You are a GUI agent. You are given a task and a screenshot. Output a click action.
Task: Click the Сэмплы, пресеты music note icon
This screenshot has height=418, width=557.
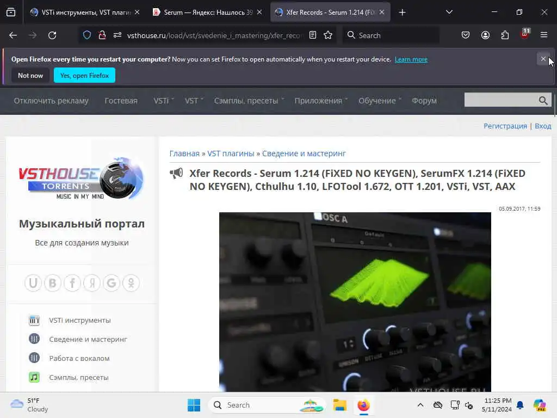coord(34,377)
